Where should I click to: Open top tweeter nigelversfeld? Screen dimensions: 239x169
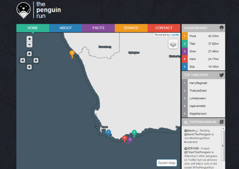pyautogui.click(x=198, y=106)
